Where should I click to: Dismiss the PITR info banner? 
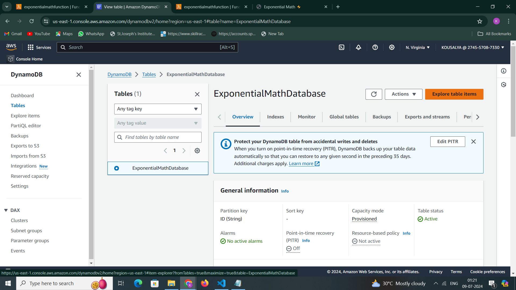(474, 142)
